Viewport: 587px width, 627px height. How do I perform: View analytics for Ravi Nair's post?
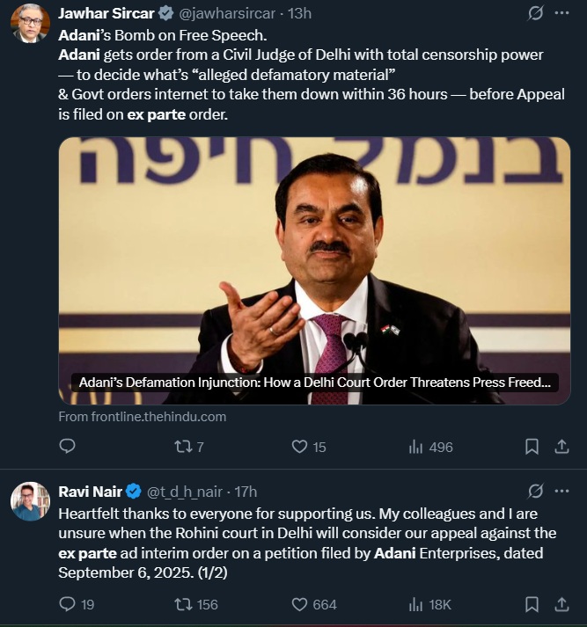click(416, 604)
